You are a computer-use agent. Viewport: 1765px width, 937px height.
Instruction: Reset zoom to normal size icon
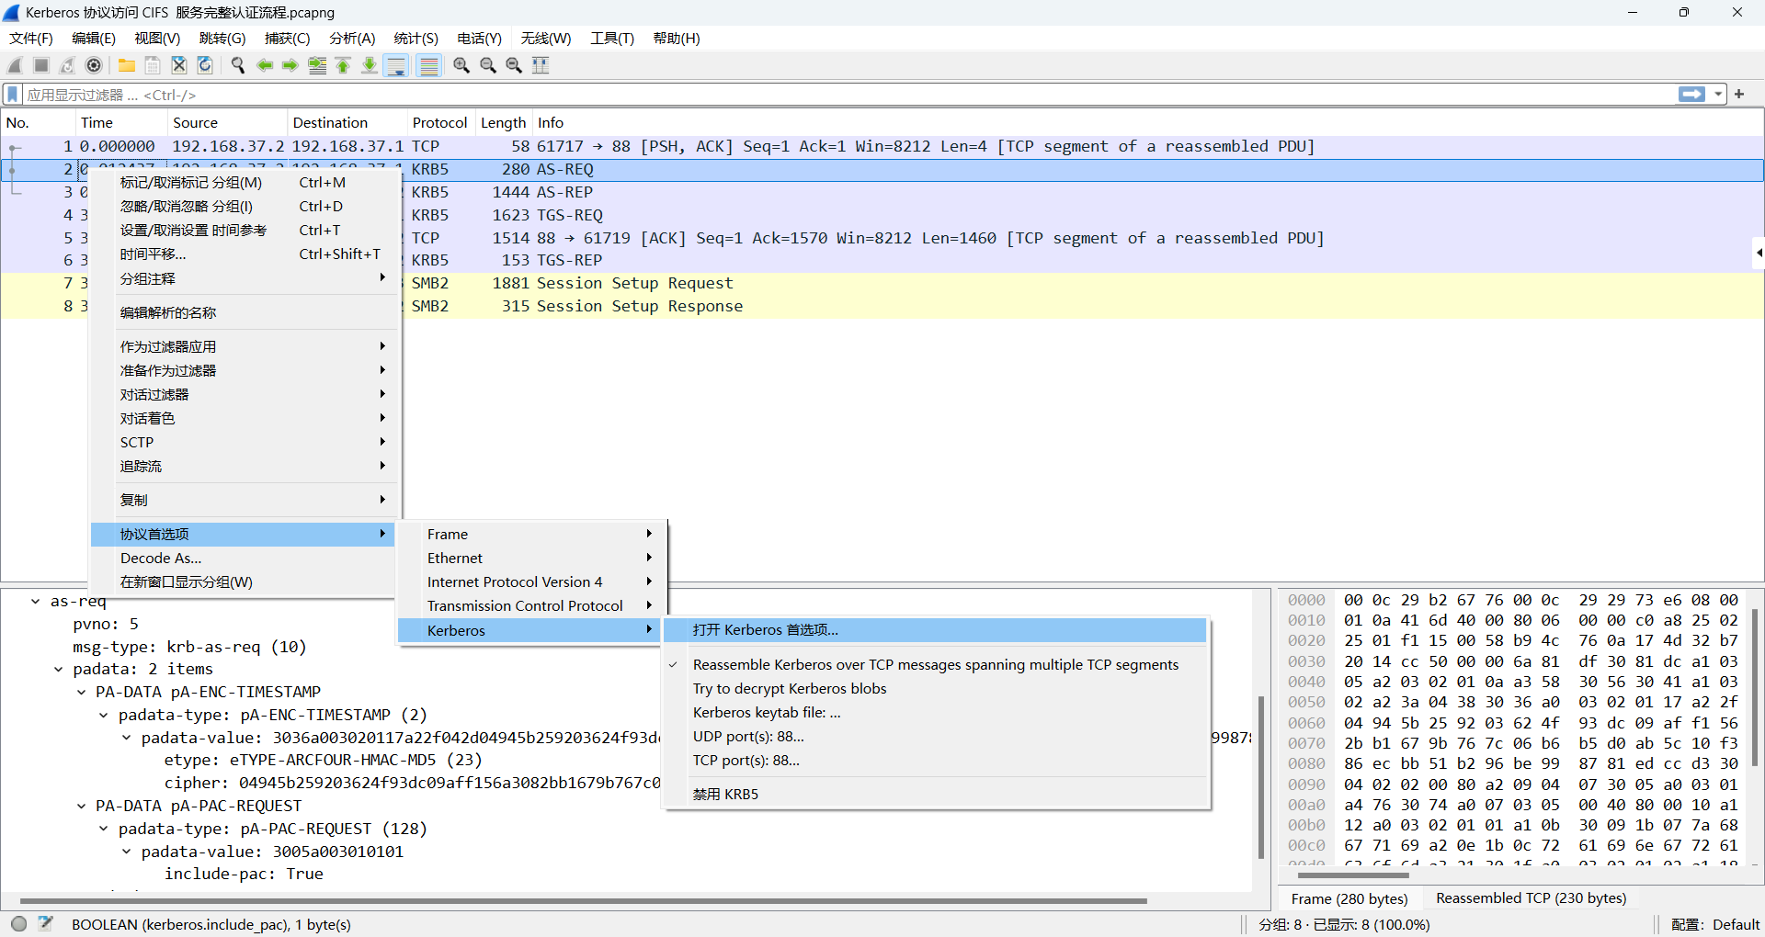pyautogui.click(x=514, y=65)
